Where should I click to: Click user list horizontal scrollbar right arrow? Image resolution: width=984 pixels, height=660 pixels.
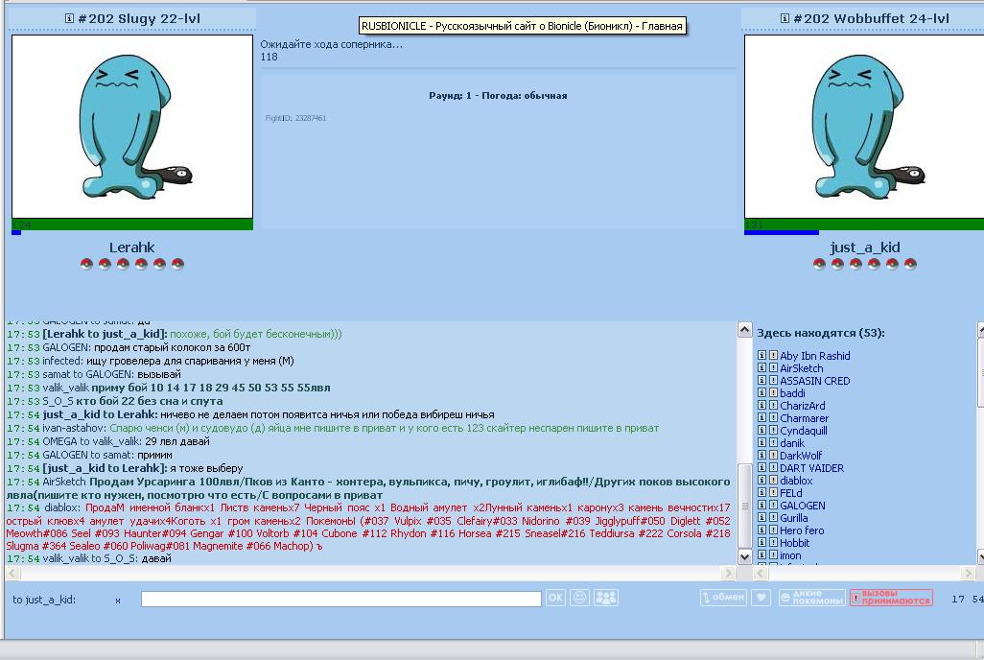pos(969,573)
